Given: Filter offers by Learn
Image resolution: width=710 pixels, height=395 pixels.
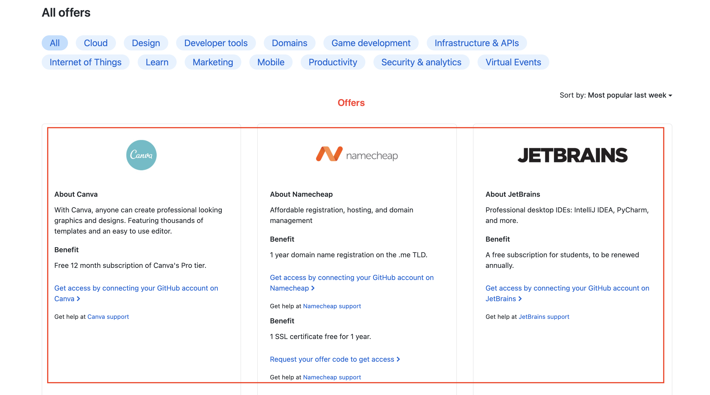Looking at the screenshot, I should (x=157, y=62).
